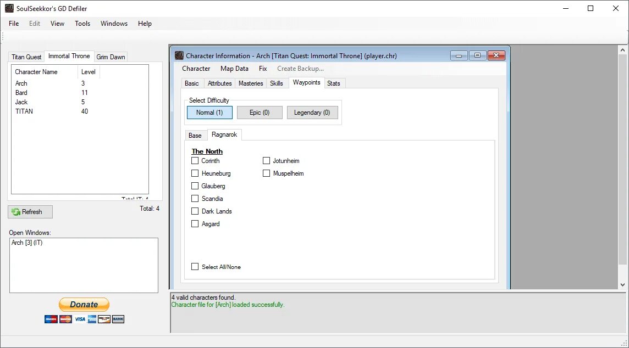
Task: Maximize the Character Information child window
Action: click(477, 55)
